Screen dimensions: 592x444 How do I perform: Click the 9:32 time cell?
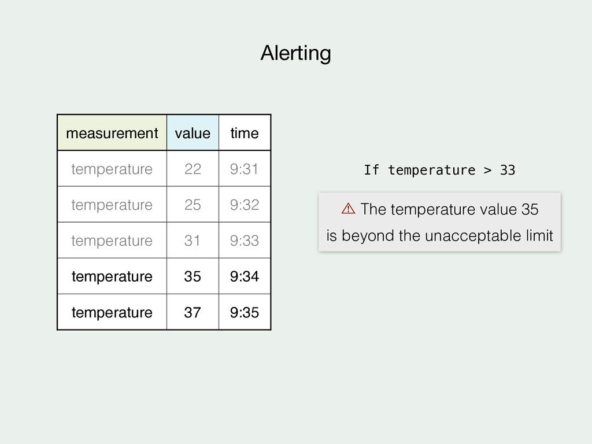pyautogui.click(x=245, y=204)
